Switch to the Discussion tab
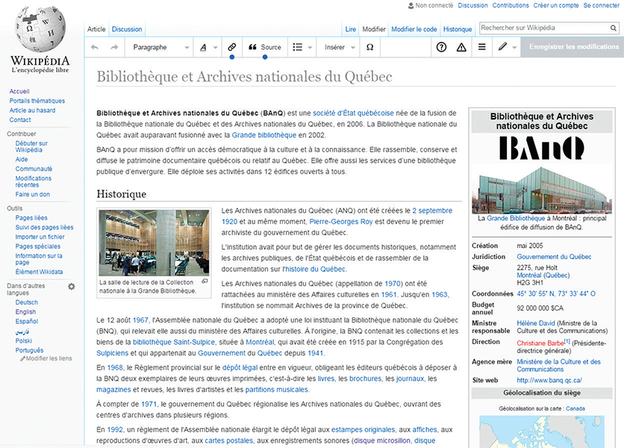 127,29
